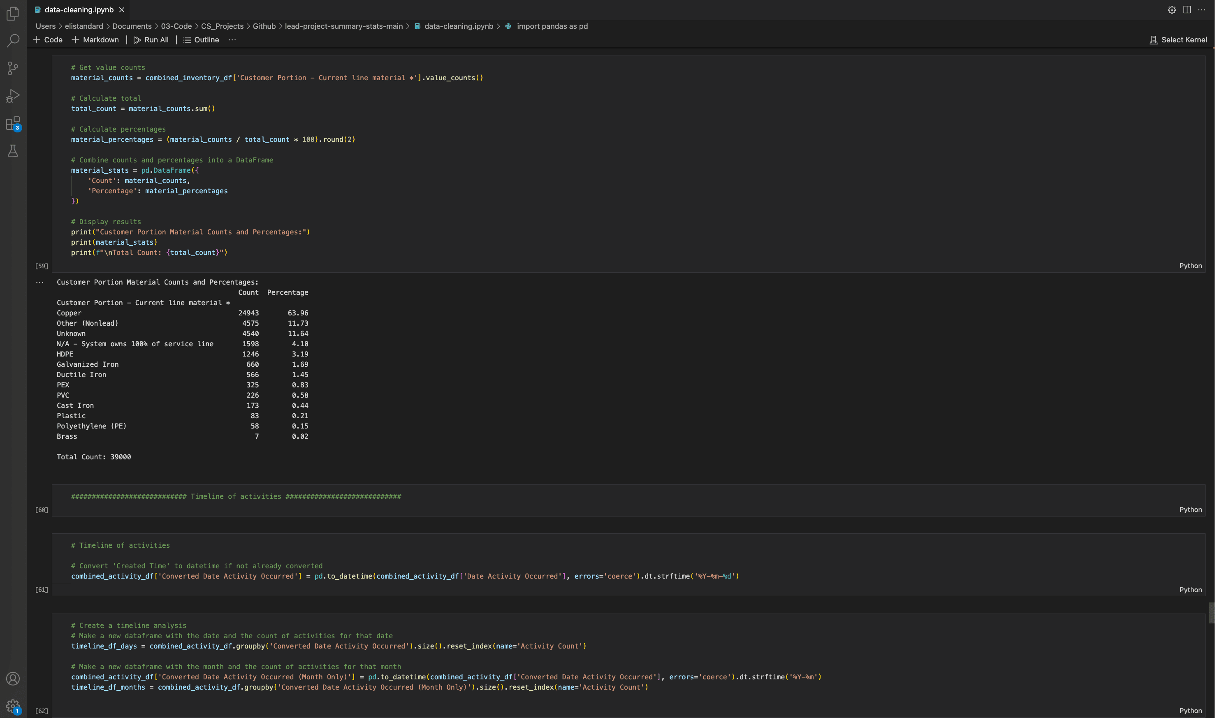Open editor More Actions ellipsis
1215x718 pixels.
(x=1201, y=10)
